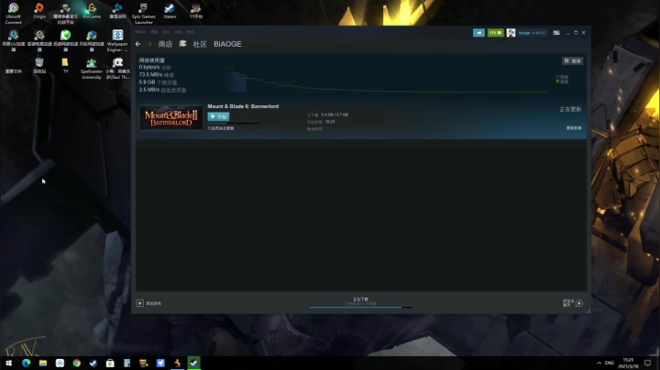Expand the account name dropdown
Image resolution: width=660 pixels, height=370 pixels.
[x=532, y=33]
